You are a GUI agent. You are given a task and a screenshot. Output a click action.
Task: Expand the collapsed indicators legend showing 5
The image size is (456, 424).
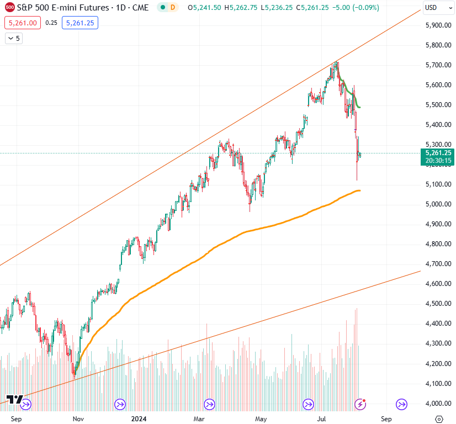[x=13, y=39]
